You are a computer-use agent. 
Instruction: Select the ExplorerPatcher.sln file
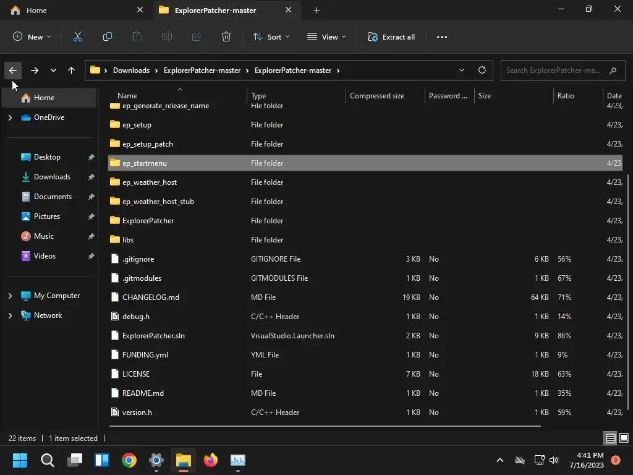365,336
